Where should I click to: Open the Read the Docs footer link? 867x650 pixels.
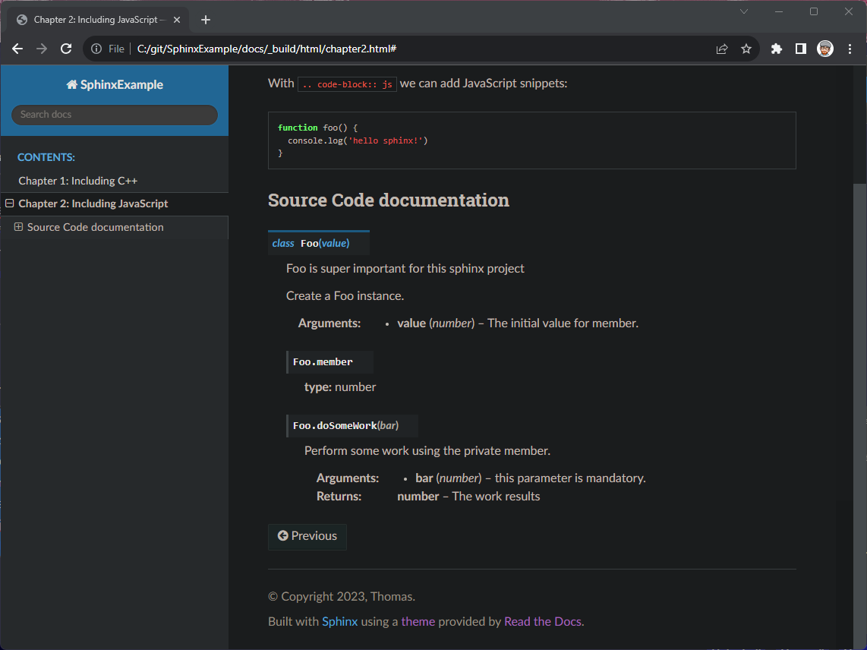click(542, 621)
